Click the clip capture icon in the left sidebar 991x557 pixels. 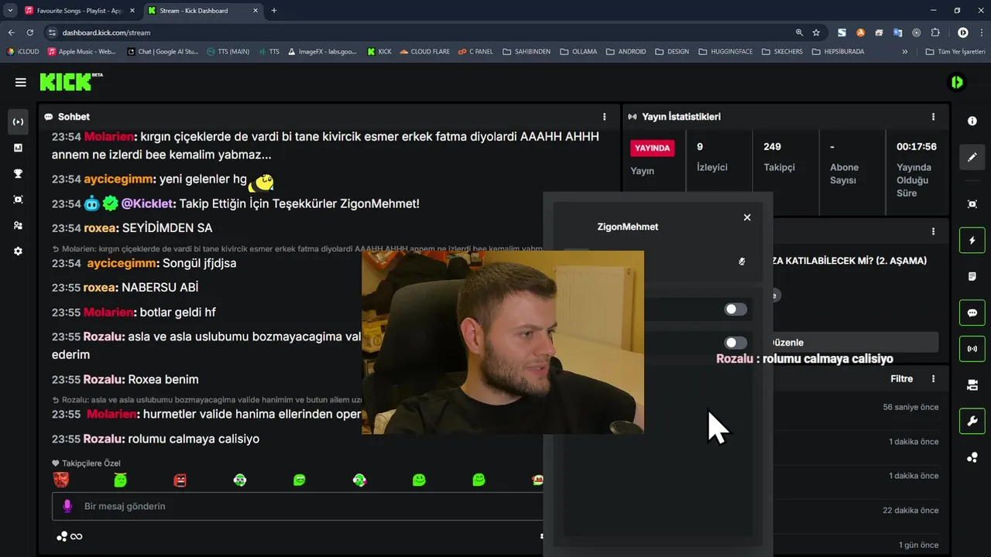pyautogui.click(x=18, y=200)
